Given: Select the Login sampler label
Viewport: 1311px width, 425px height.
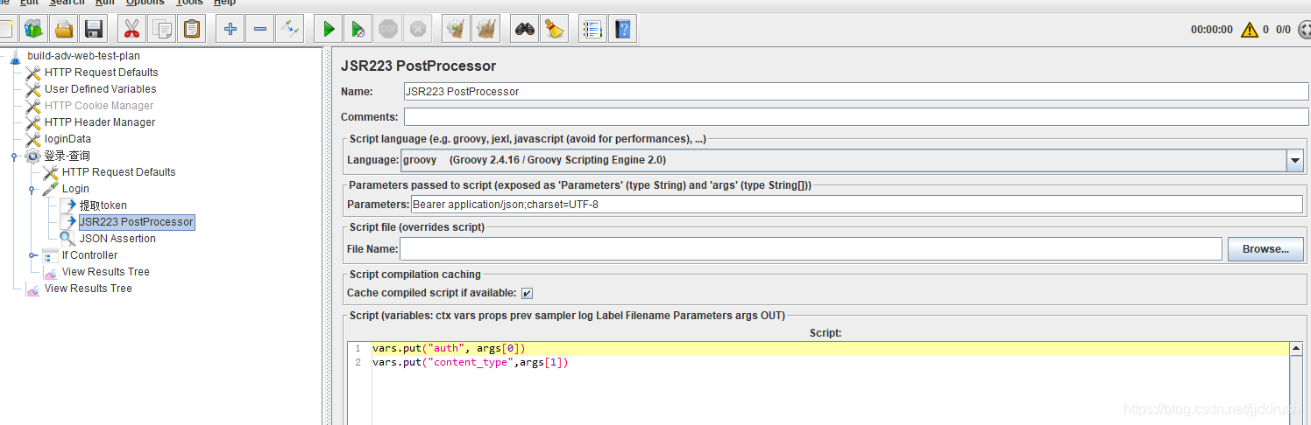Looking at the screenshot, I should 75,189.
